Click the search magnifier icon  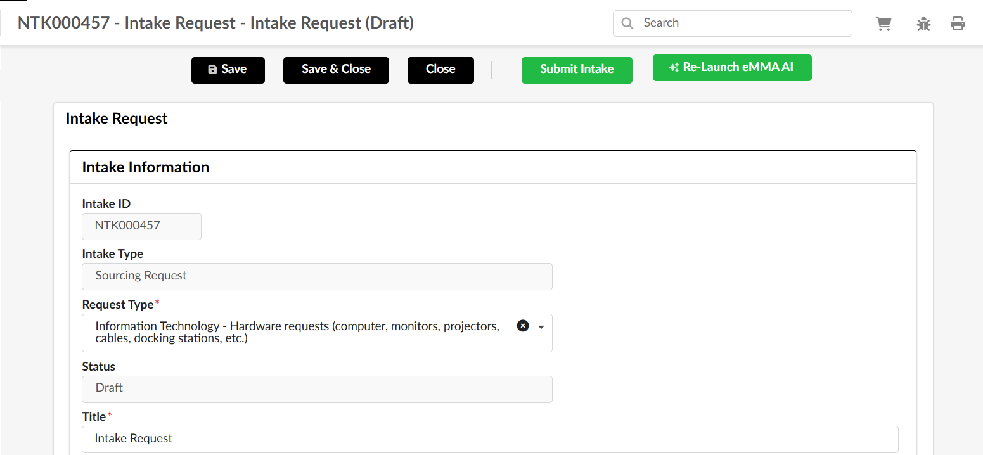coord(627,23)
